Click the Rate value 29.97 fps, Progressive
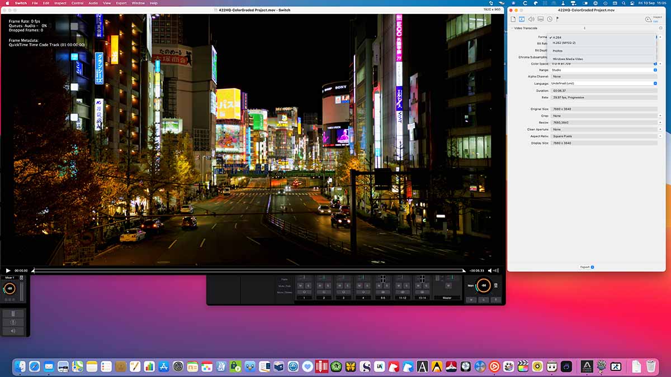The image size is (671, 377). [604, 97]
